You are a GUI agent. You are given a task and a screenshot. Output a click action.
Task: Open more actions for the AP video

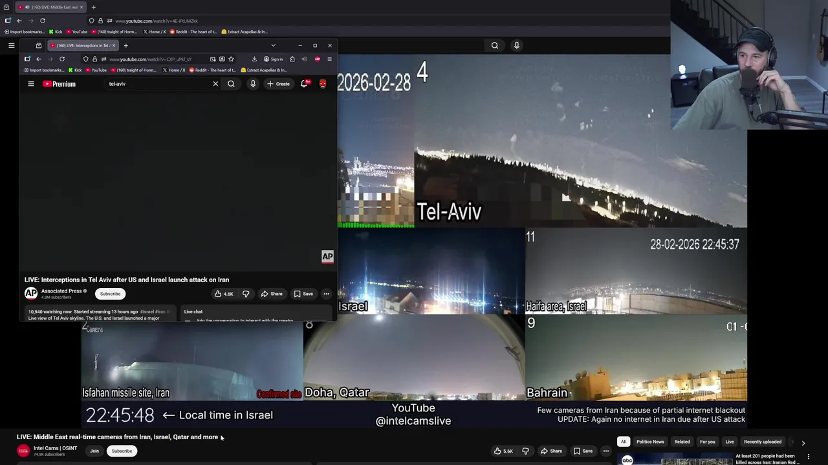326,294
